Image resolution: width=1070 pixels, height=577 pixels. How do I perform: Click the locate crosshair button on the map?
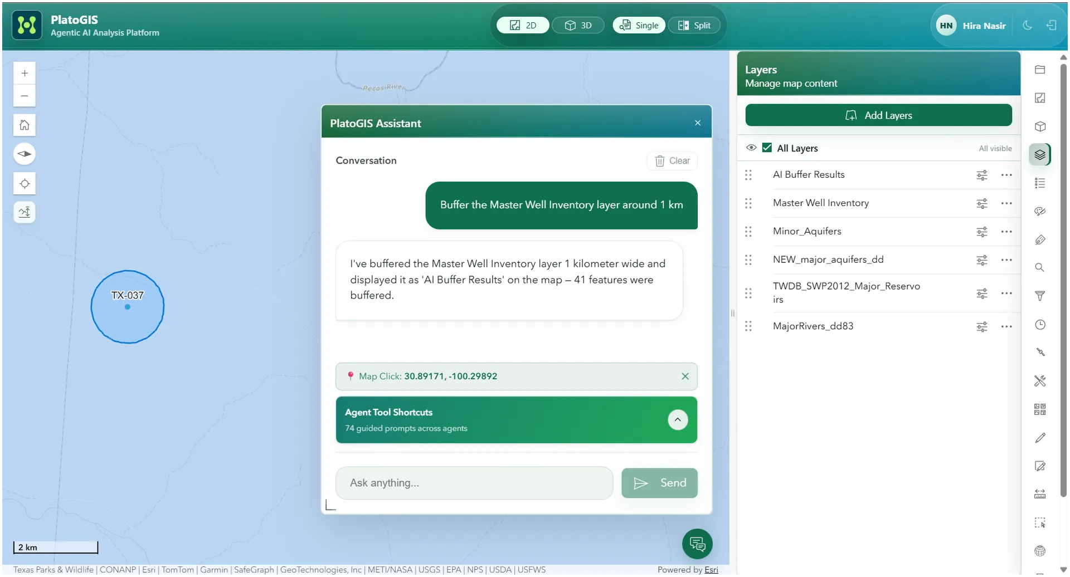(x=25, y=183)
